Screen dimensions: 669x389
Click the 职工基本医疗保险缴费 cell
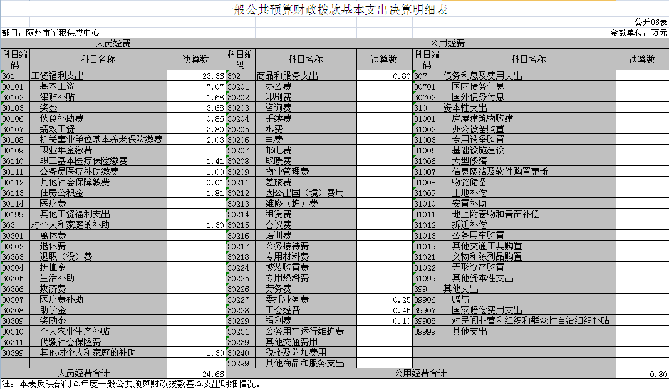tap(98, 161)
